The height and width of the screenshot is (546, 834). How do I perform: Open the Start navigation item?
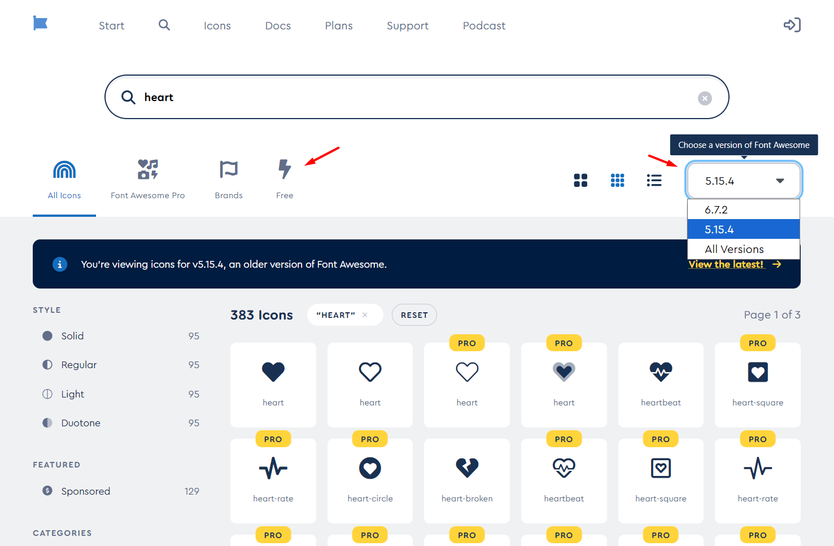click(x=112, y=25)
